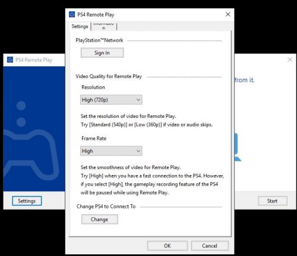Switch to the Settings tab
The width and height of the screenshot is (297, 256).
[x=80, y=26]
